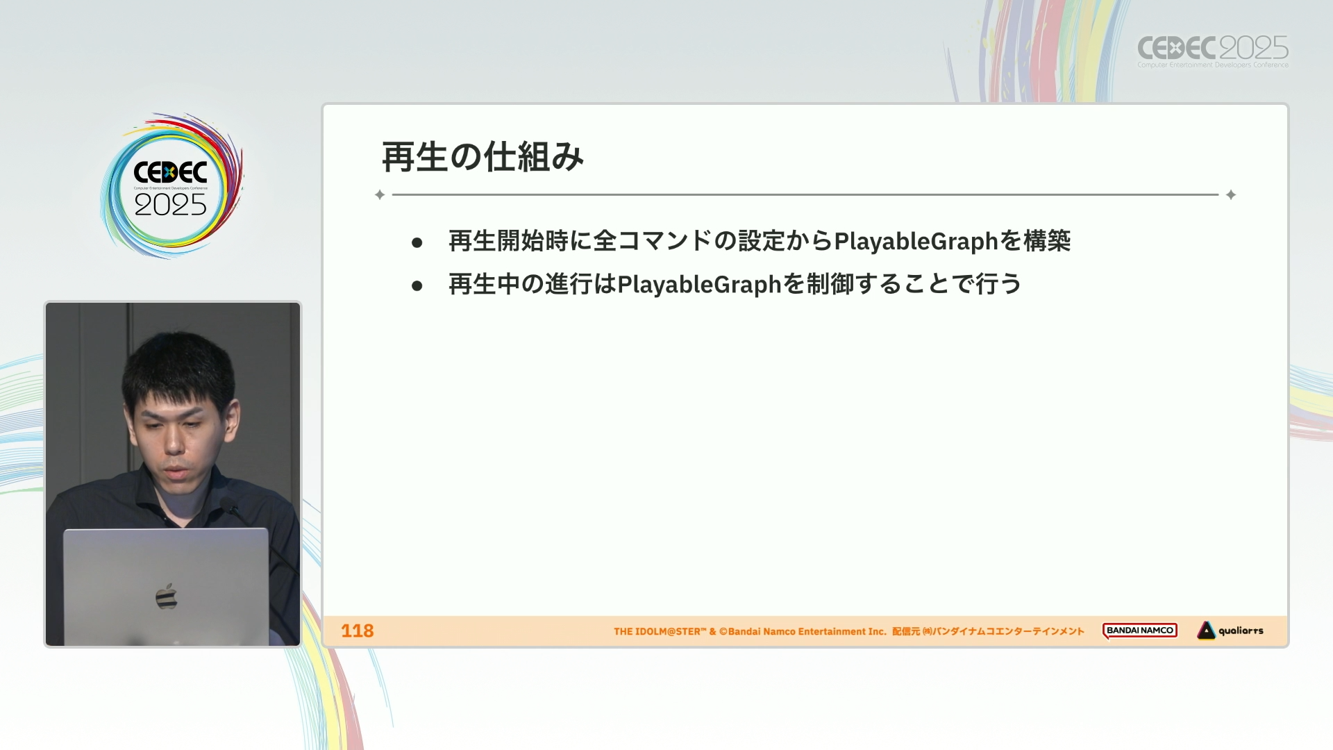Click the qualiarts triangle logo

click(x=1206, y=631)
